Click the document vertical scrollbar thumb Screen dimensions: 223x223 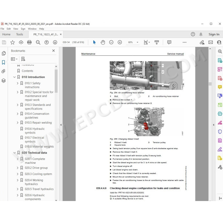tap(210, 84)
